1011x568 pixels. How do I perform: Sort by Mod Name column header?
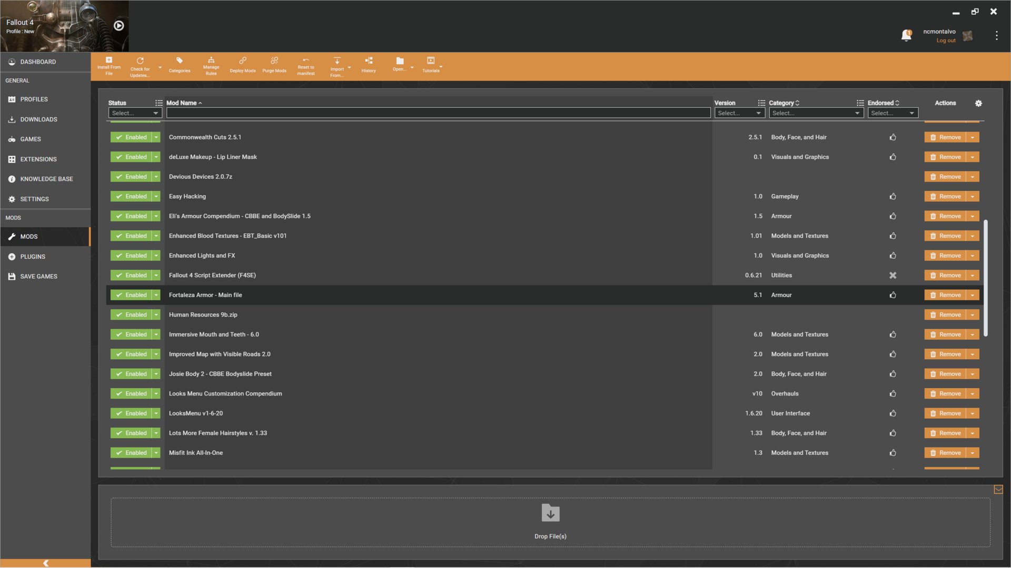point(184,103)
